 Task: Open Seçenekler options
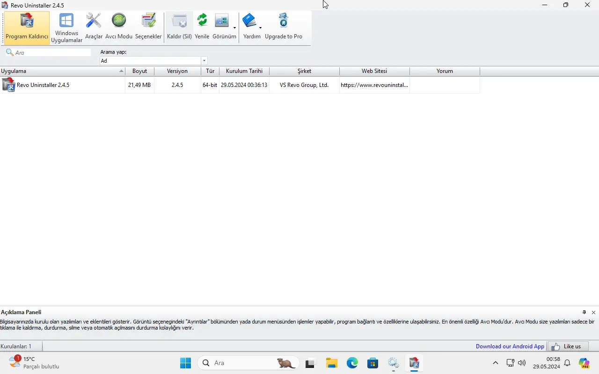[148, 27]
